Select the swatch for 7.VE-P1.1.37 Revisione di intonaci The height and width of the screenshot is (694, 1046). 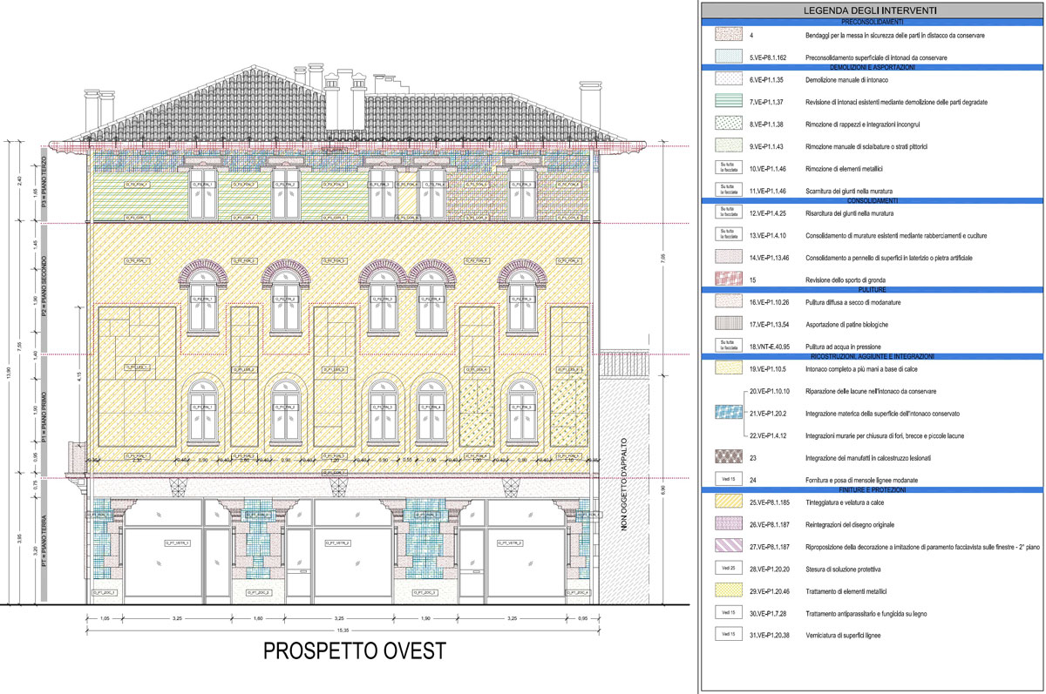pos(726,102)
